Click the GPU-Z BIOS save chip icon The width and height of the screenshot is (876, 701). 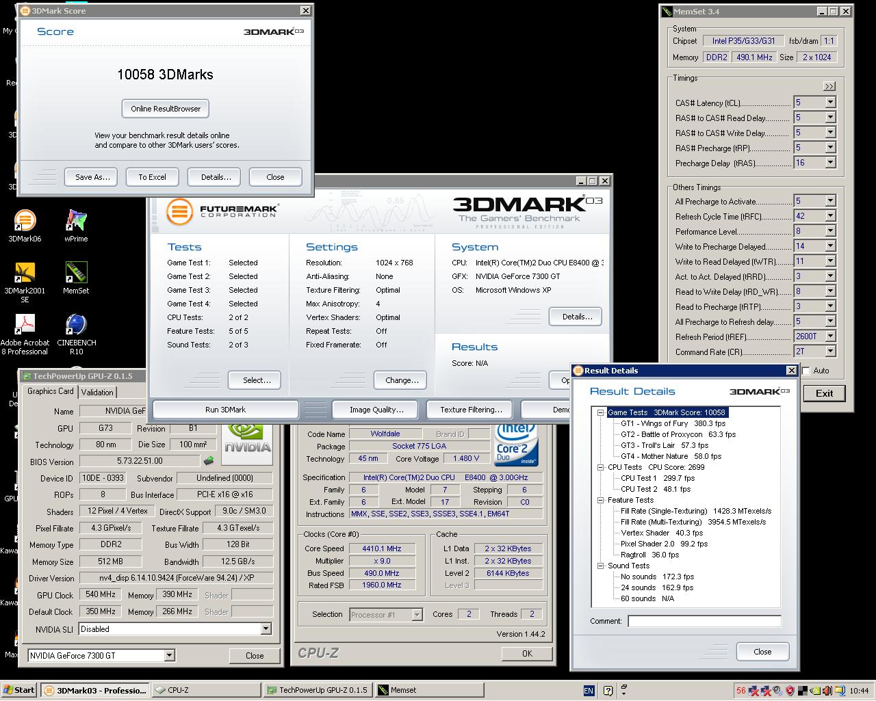coord(208,461)
